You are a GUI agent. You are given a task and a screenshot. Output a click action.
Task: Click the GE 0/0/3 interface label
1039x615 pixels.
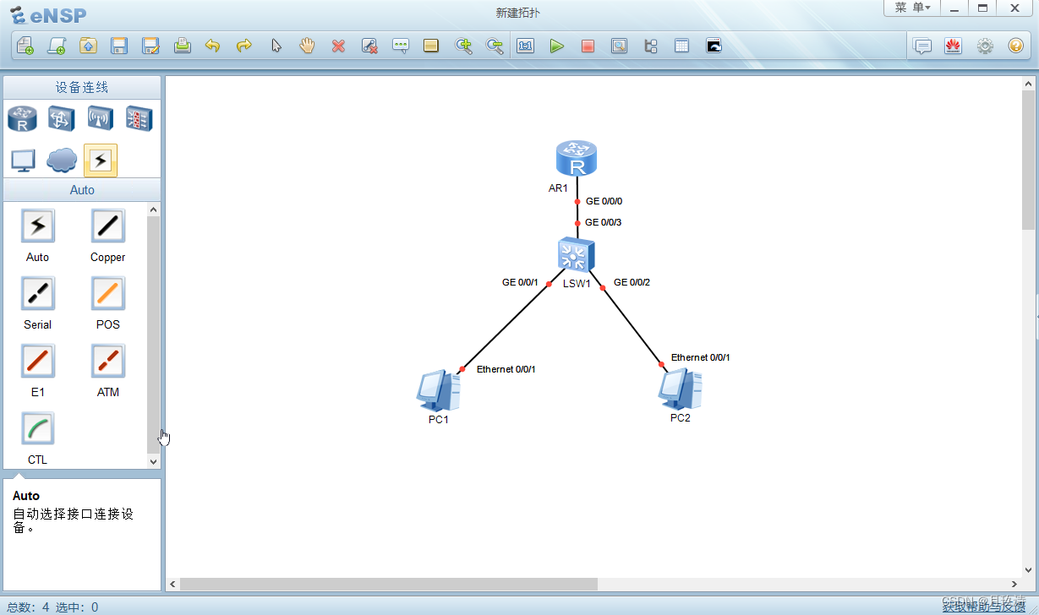point(603,222)
